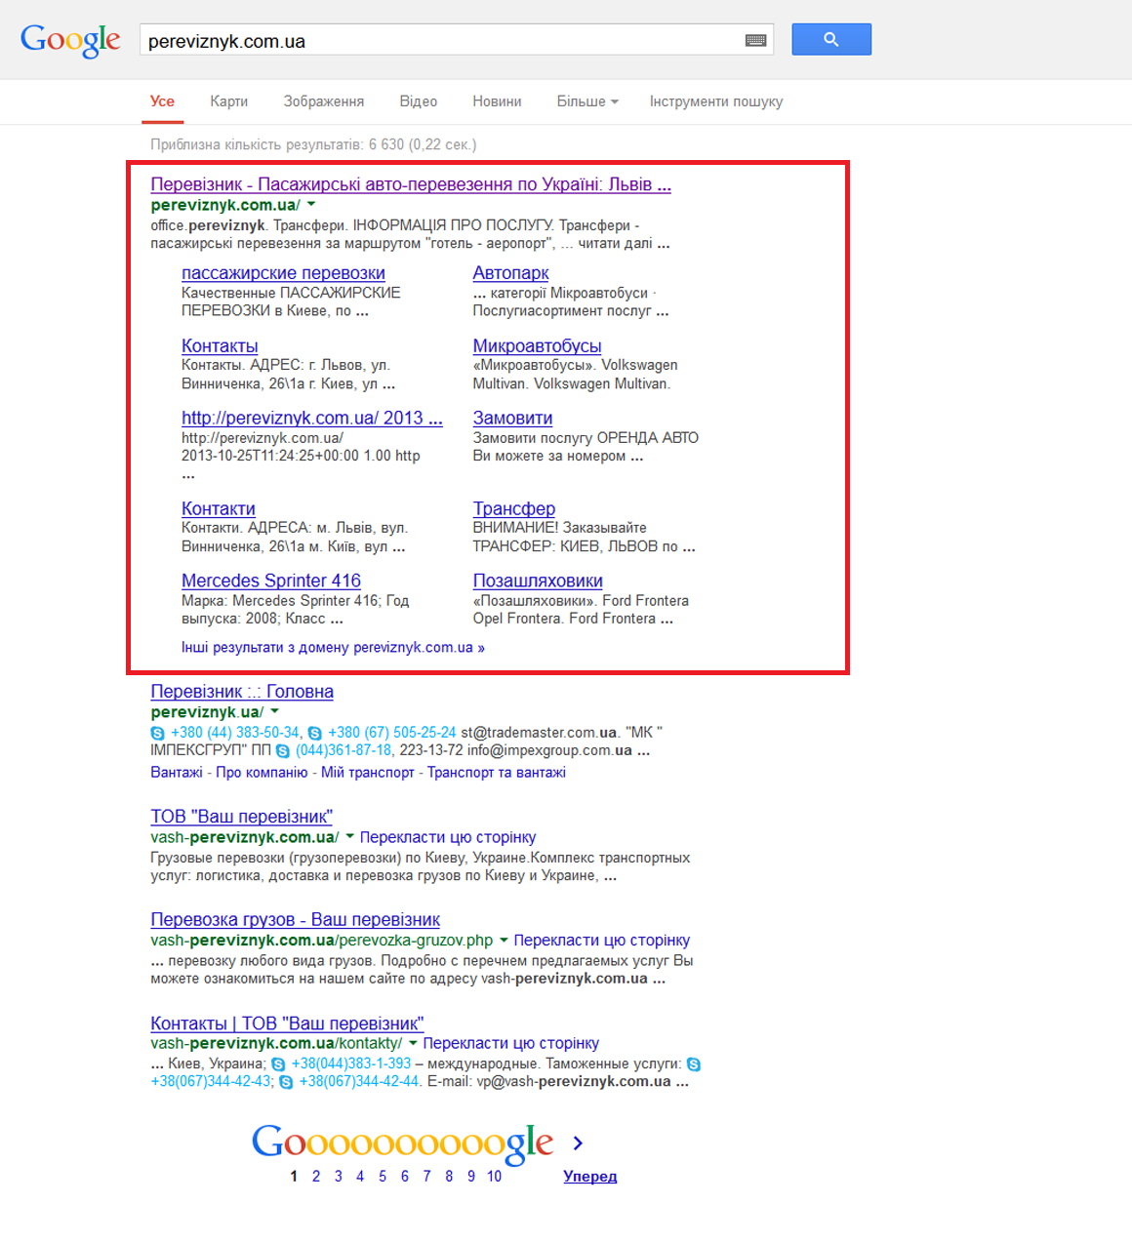Call phone number +38(044)383-1-393
The width and height of the screenshot is (1132, 1244).
[x=351, y=1063]
